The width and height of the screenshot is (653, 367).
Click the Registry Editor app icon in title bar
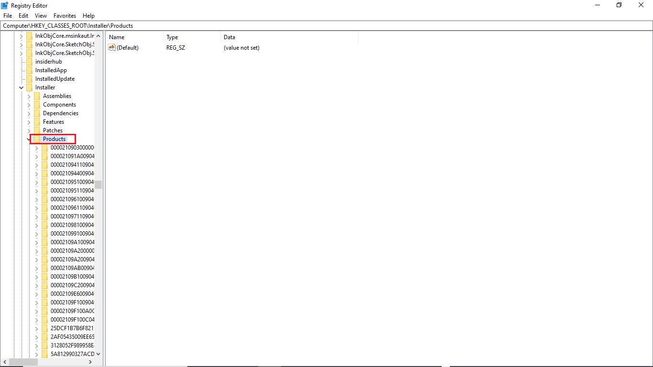tap(5, 5)
